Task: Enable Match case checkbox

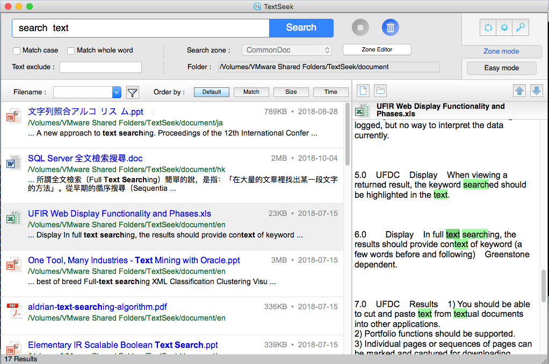Action: click(17, 50)
